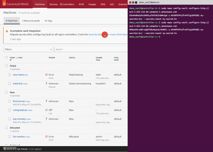Click 'default' pool for ruling-bobcat.maas
Image resolution: width=213 pixels, height=152 pixels.
click(x=118, y=110)
